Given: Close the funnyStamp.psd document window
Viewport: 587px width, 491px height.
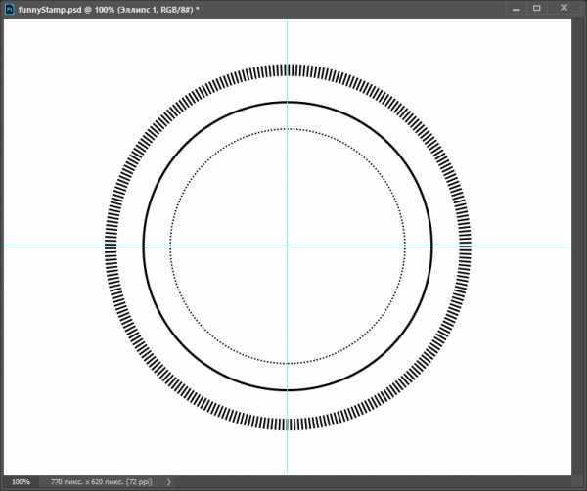Looking at the screenshot, I should point(563,8).
